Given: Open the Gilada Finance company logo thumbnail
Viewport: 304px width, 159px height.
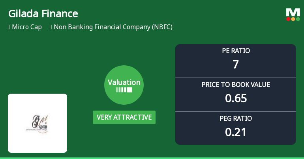Looking at the screenshot, I should [x=38, y=123].
